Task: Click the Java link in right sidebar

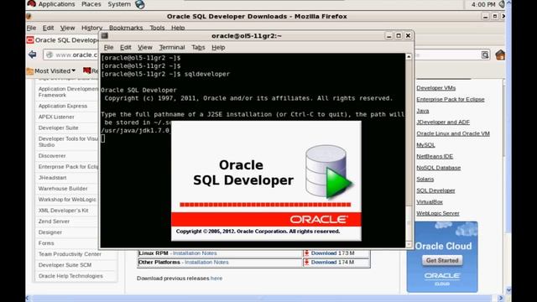Action: point(423,111)
